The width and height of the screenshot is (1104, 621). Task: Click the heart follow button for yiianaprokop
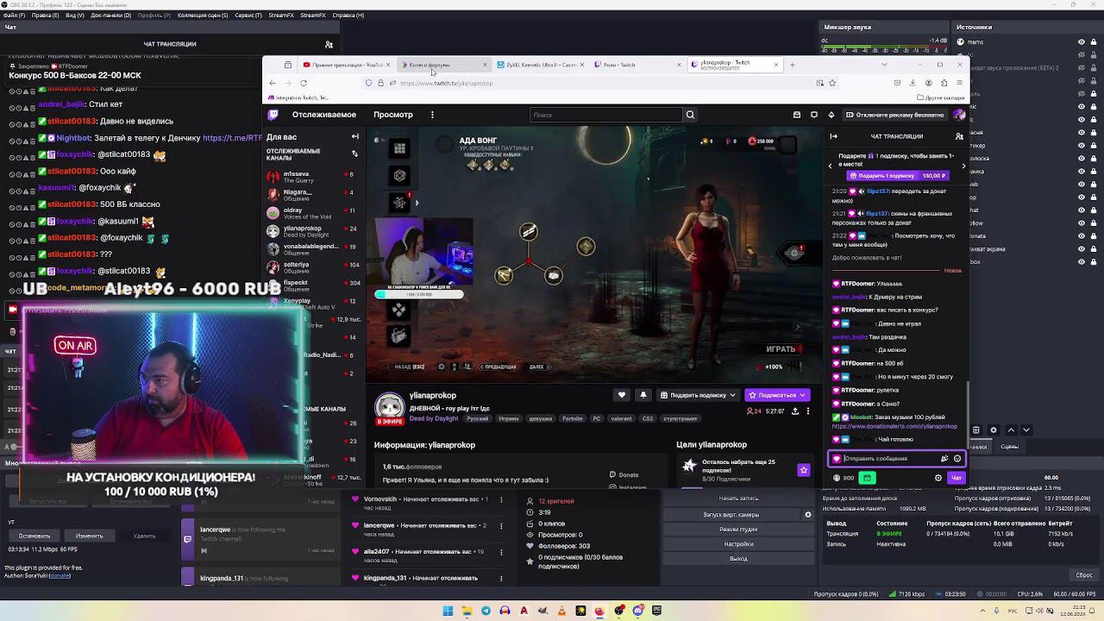[622, 395]
